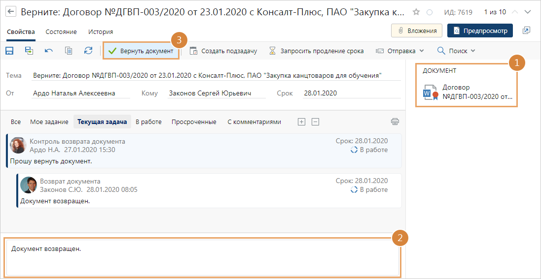Collapse all threads with minus icon
541x279 pixels.
316,122
